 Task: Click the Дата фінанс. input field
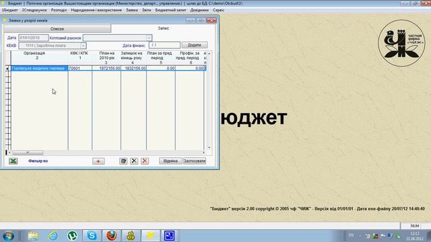click(164, 45)
